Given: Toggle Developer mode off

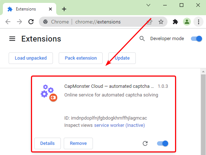Looking at the screenshot, I should click(197, 39).
